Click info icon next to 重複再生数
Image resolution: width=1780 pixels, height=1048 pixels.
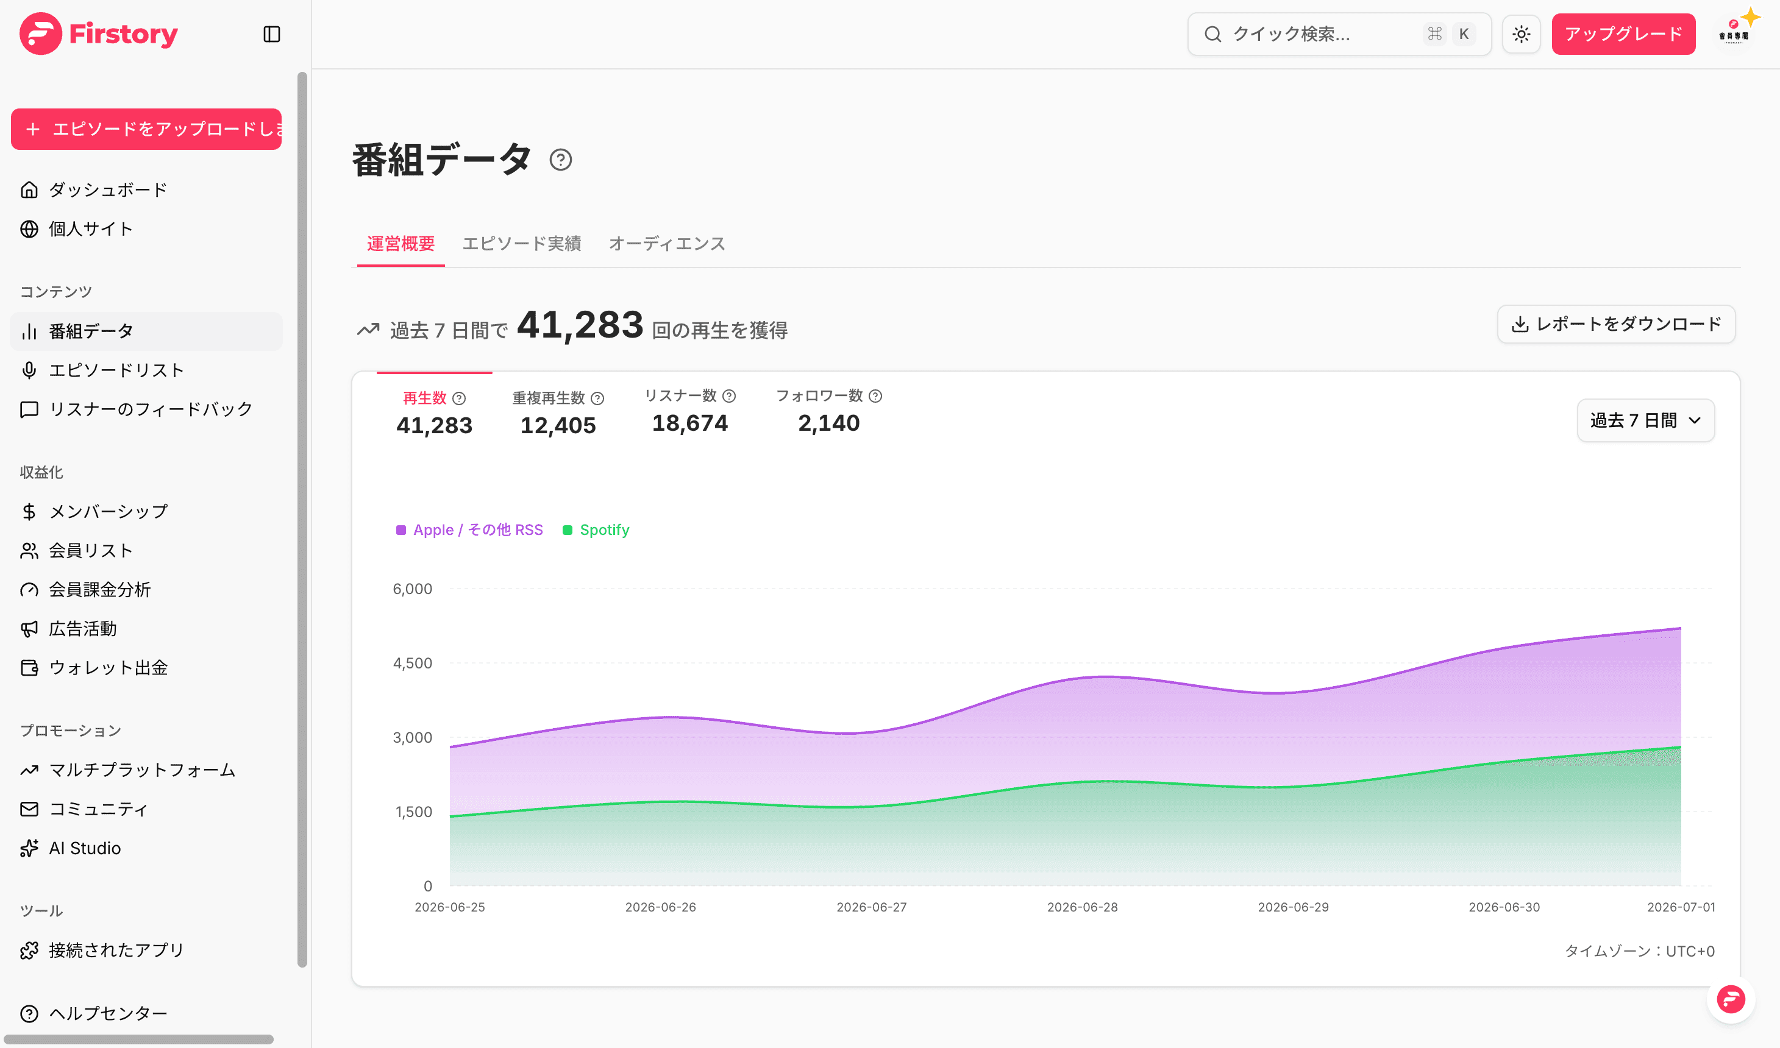(597, 398)
